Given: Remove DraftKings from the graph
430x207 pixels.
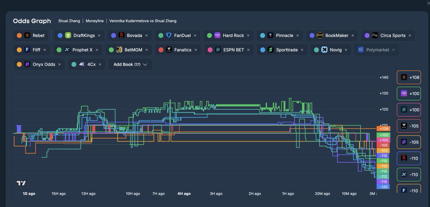Looking at the screenshot, I should [x=99, y=35].
